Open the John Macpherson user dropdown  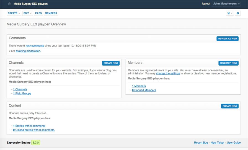[226, 4]
